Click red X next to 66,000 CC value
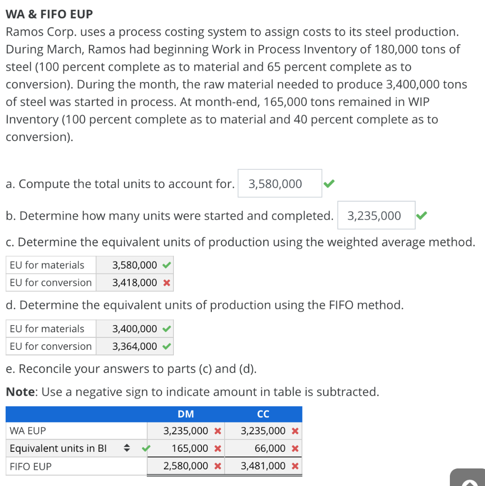The height and width of the screenshot is (486, 485). coord(296,448)
